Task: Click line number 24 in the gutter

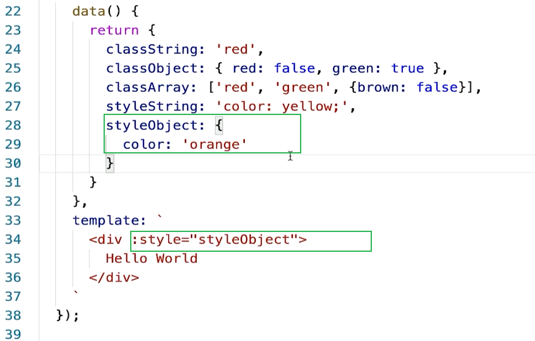Action: coord(13,49)
